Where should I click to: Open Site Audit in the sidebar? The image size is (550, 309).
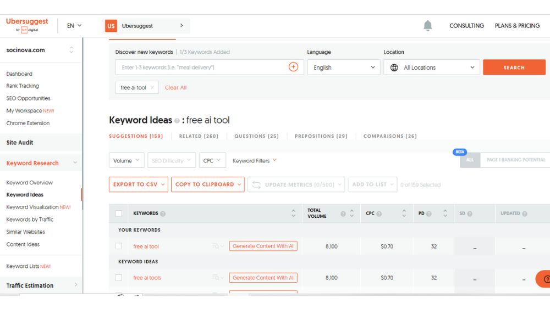coord(20,143)
